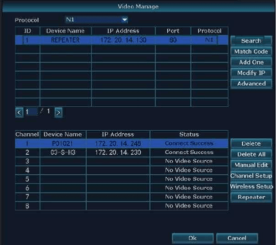The image size is (276, 245).
Task: Confirm with the Ok button
Action: pos(193,238)
